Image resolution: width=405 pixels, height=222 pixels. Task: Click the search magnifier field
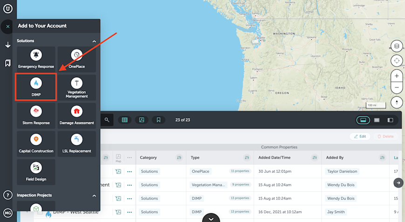coord(107,120)
